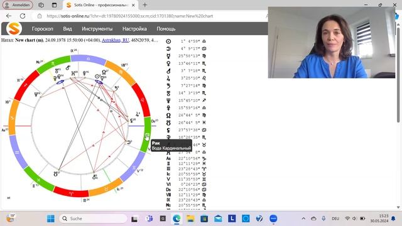Click South Node symbol inside the chart wheel
The width and height of the screenshot is (402, 226).
point(56,174)
